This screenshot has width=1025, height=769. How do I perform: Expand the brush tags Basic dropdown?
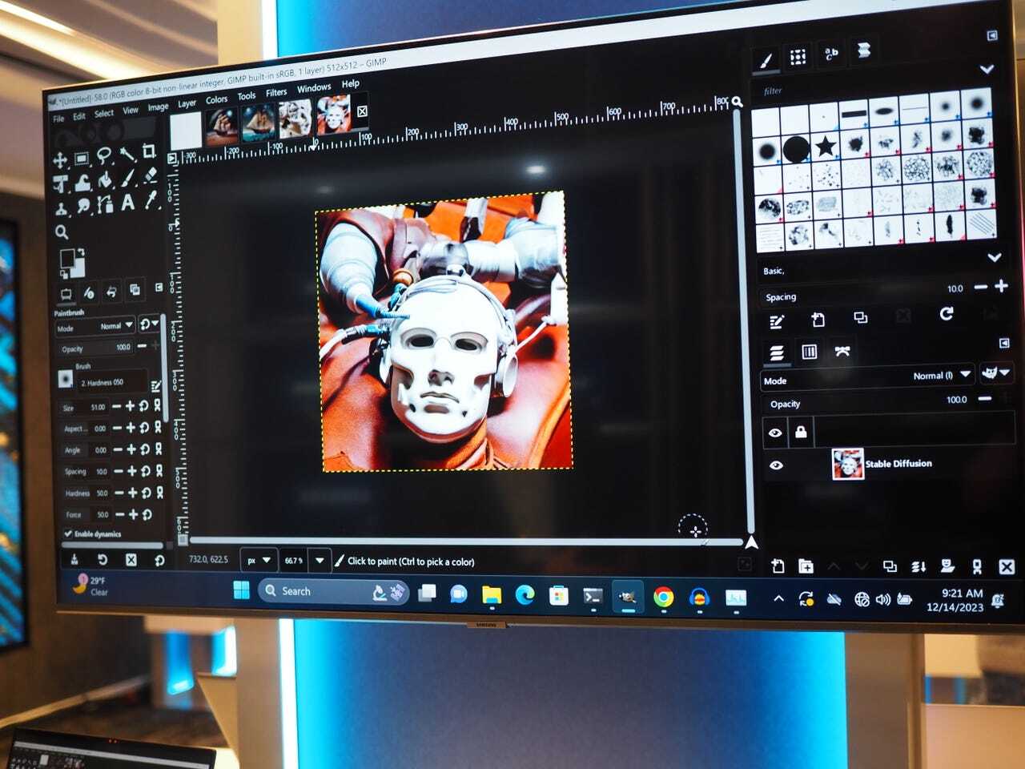(994, 257)
